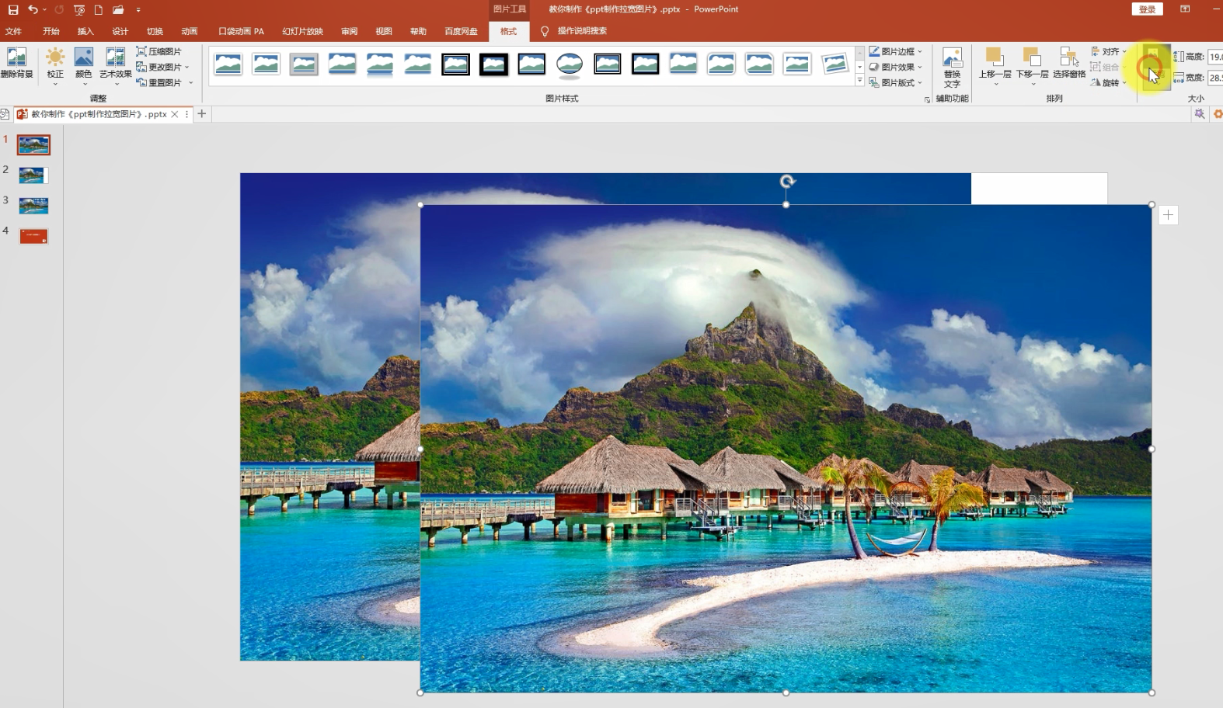Viewport: 1223px width, 708px height.
Task: Click the 高度 height input field
Action: click(1215, 57)
